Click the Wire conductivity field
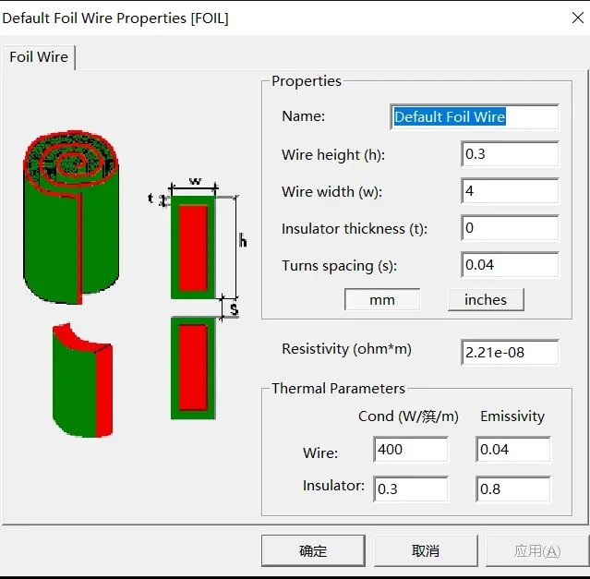 [411, 449]
